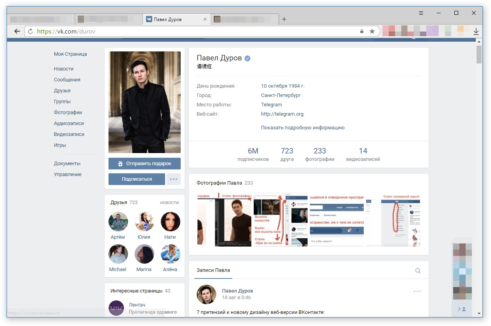Open the Лентач page link

pyautogui.click(x=137, y=305)
